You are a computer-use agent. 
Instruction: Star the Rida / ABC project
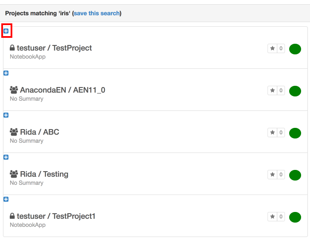pyautogui.click(x=273, y=133)
